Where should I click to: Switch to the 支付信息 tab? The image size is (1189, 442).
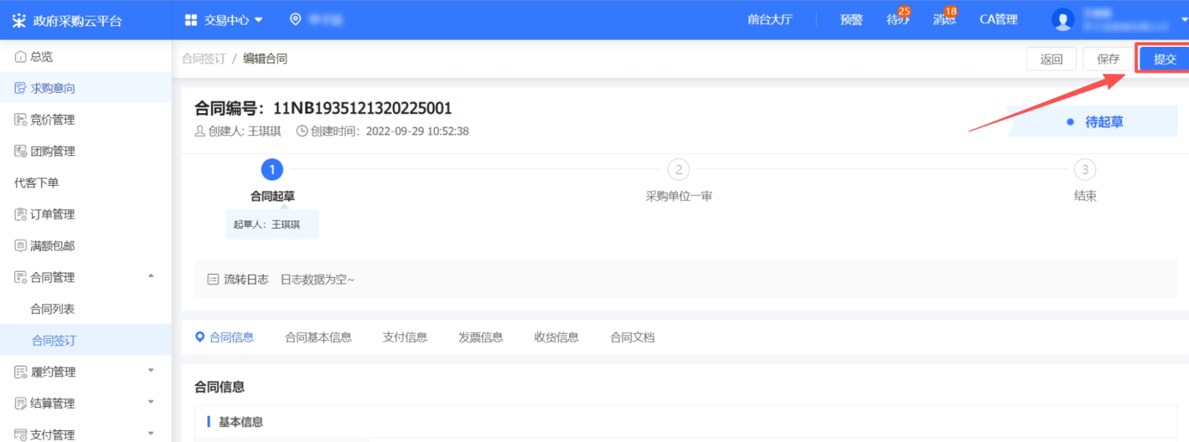[405, 337]
